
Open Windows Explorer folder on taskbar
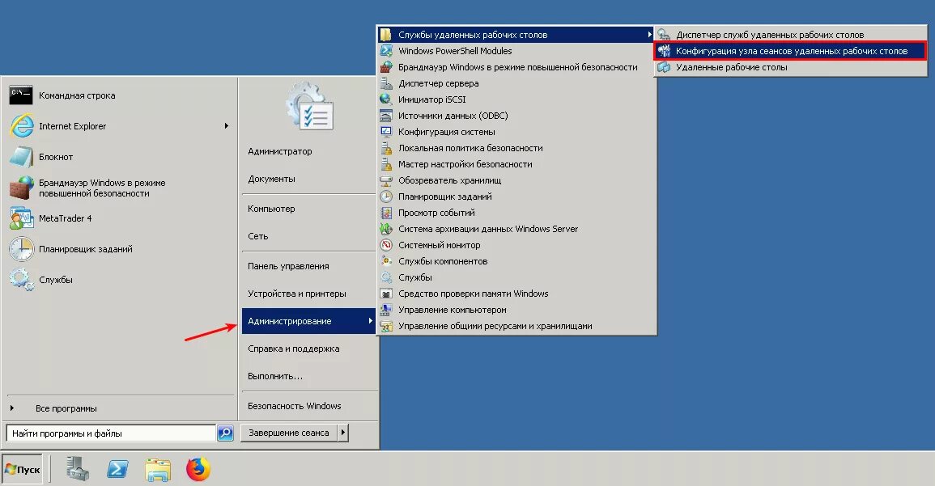(157, 469)
